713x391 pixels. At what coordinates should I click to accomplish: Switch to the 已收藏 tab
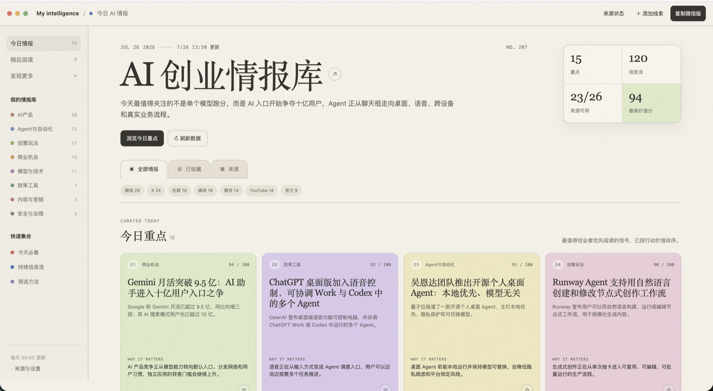tap(189, 169)
